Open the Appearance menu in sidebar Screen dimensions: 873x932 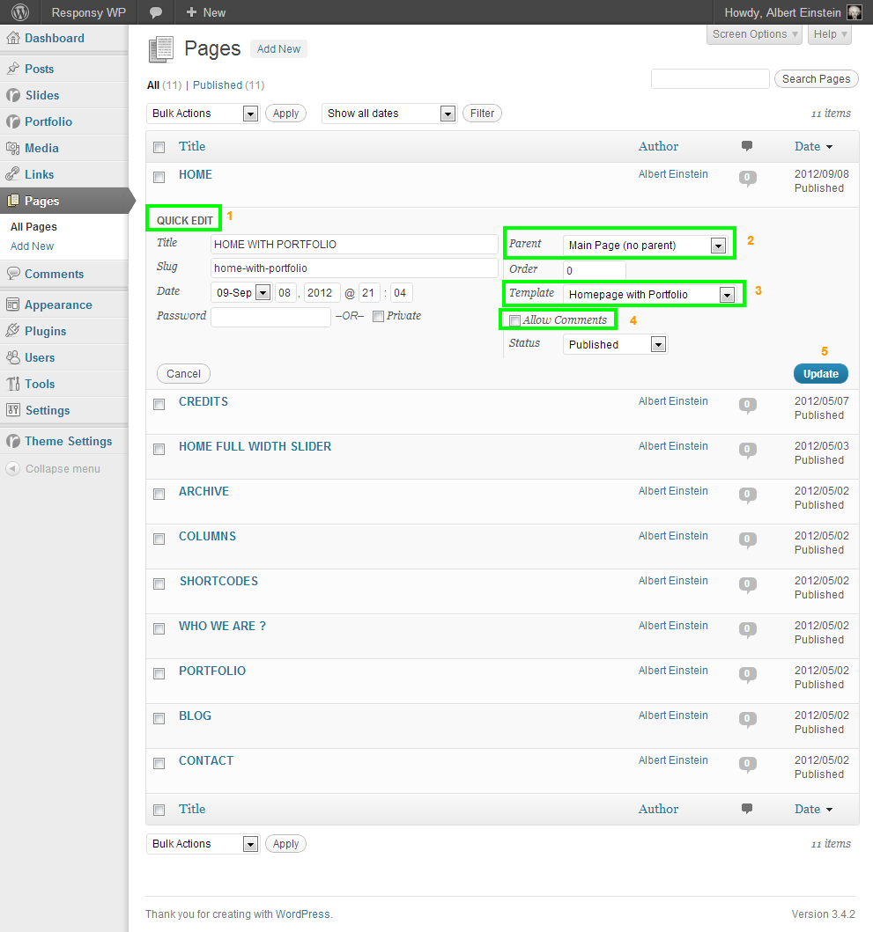(x=58, y=305)
